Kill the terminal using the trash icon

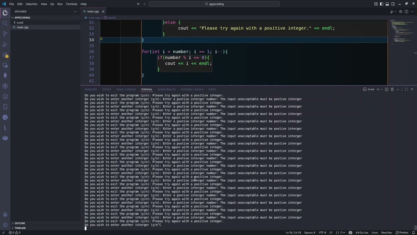pos(392,89)
